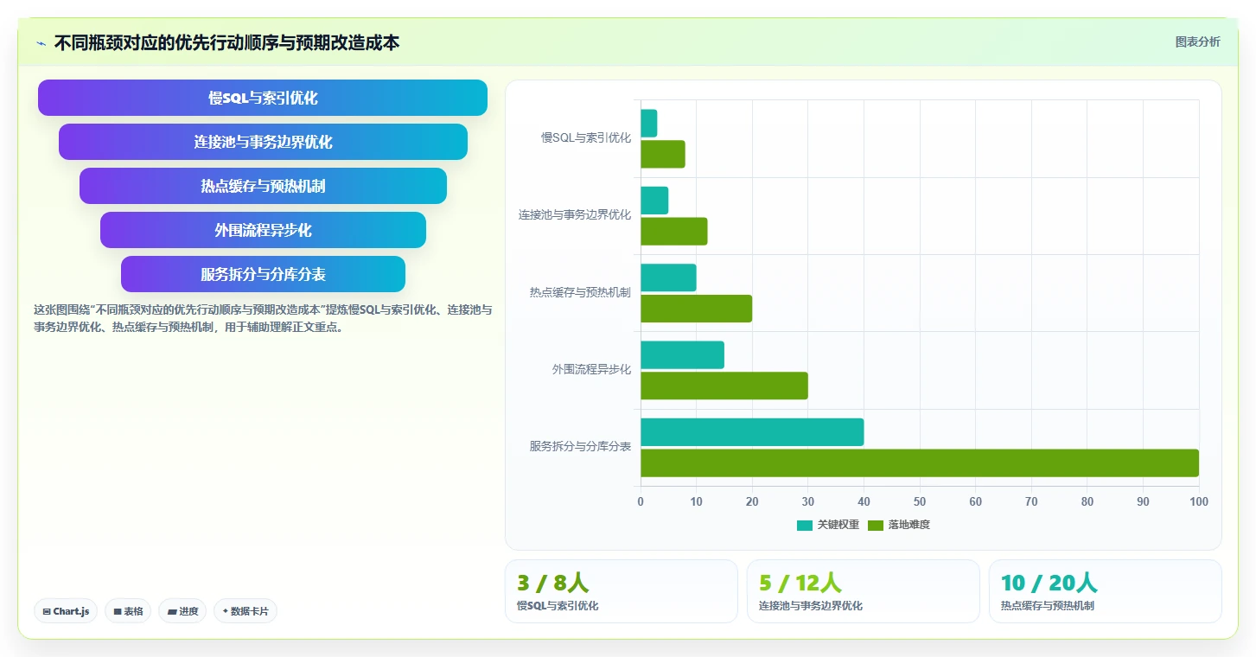Click the description paragraph under the funnel

click(x=263, y=318)
